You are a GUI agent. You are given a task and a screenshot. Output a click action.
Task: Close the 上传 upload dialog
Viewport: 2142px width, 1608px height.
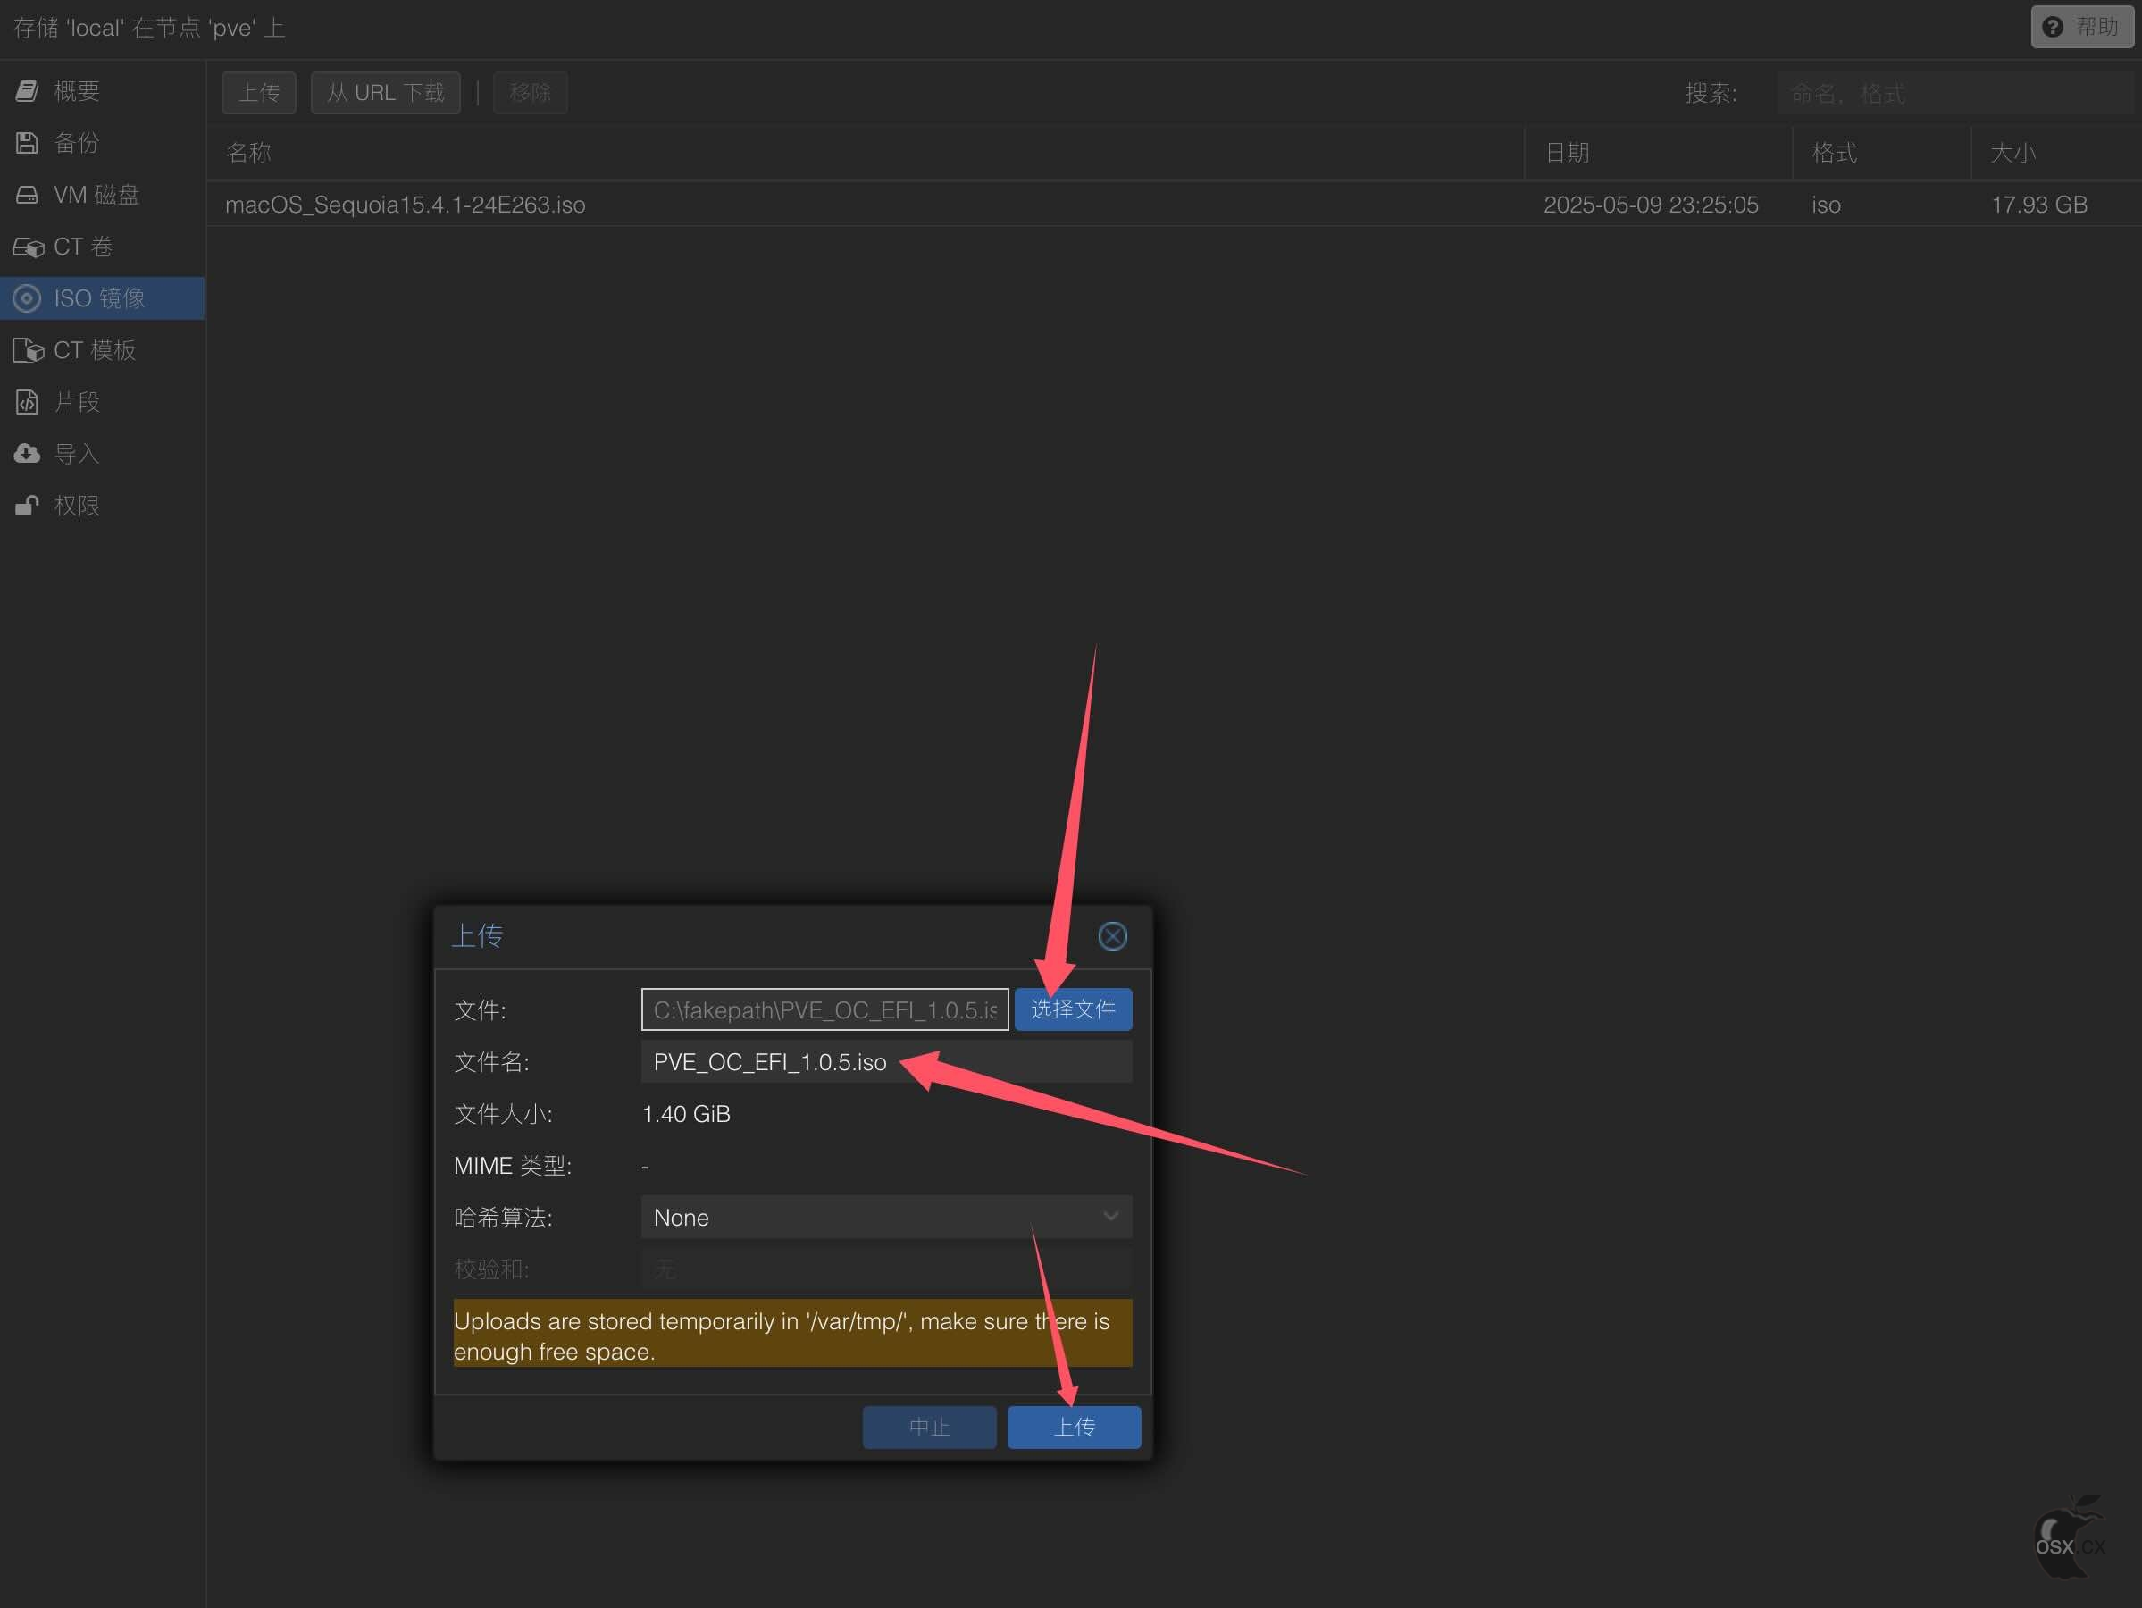click(x=1113, y=935)
